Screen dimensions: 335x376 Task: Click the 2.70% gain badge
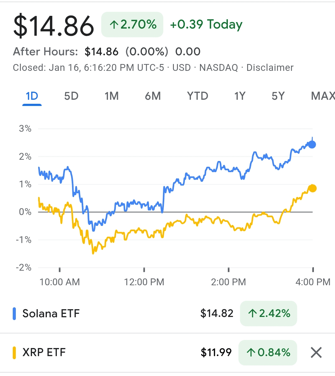point(132,25)
